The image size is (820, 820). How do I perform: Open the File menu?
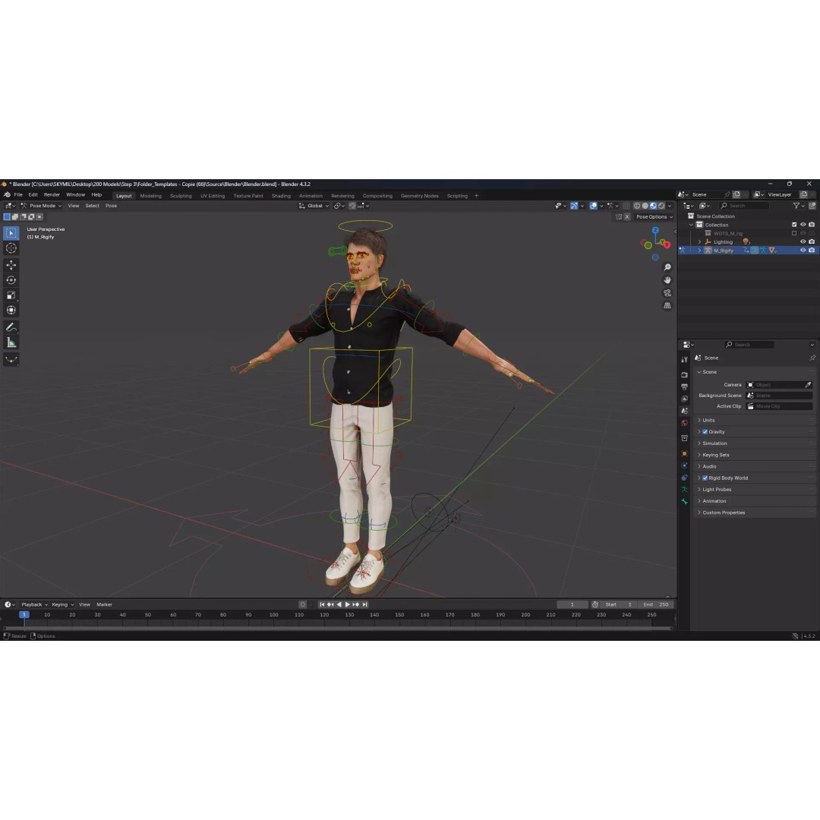click(17, 195)
